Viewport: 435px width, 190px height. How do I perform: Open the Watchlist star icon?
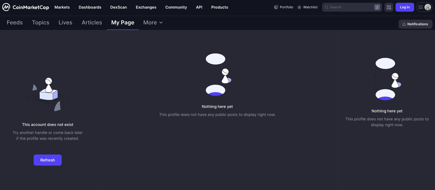(x=299, y=7)
